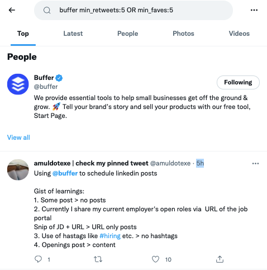The height and width of the screenshot is (270, 267).
Task: Open the Buffer profile avatar
Action: click(18, 84)
